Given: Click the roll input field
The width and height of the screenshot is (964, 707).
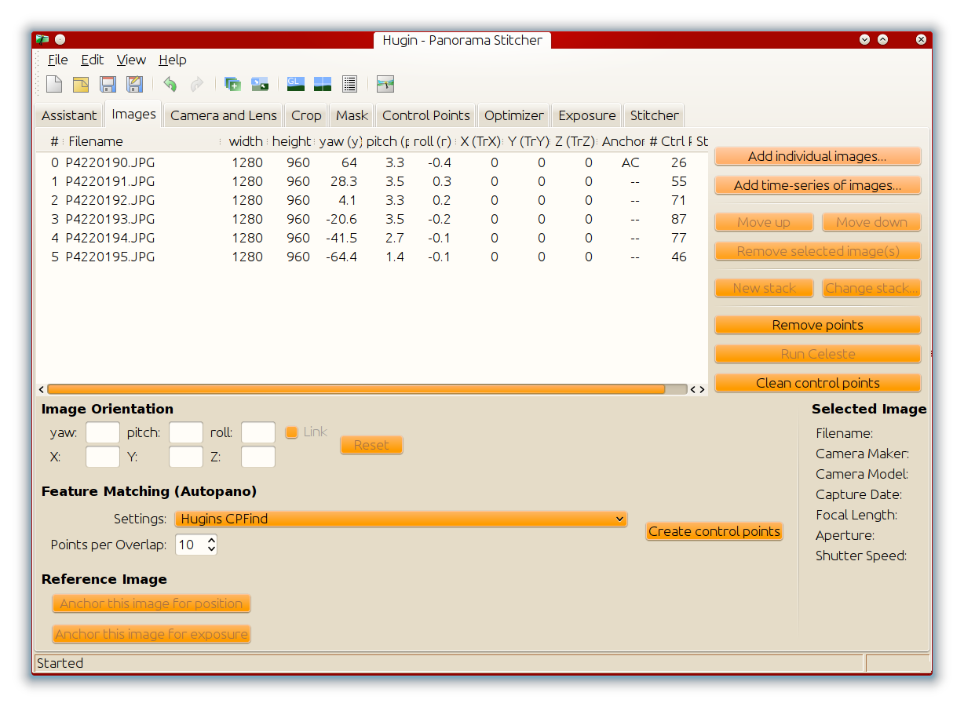Looking at the screenshot, I should tap(258, 432).
